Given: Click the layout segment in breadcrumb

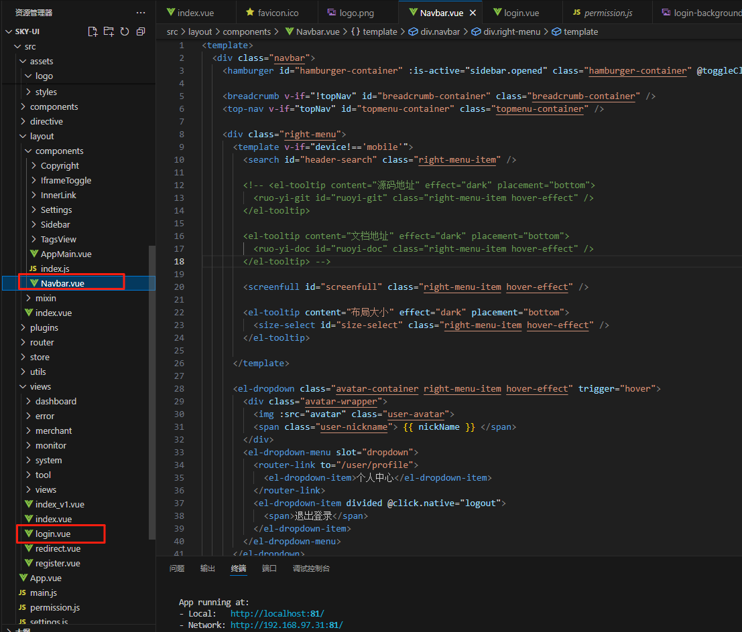Looking at the screenshot, I should pos(200,31).
